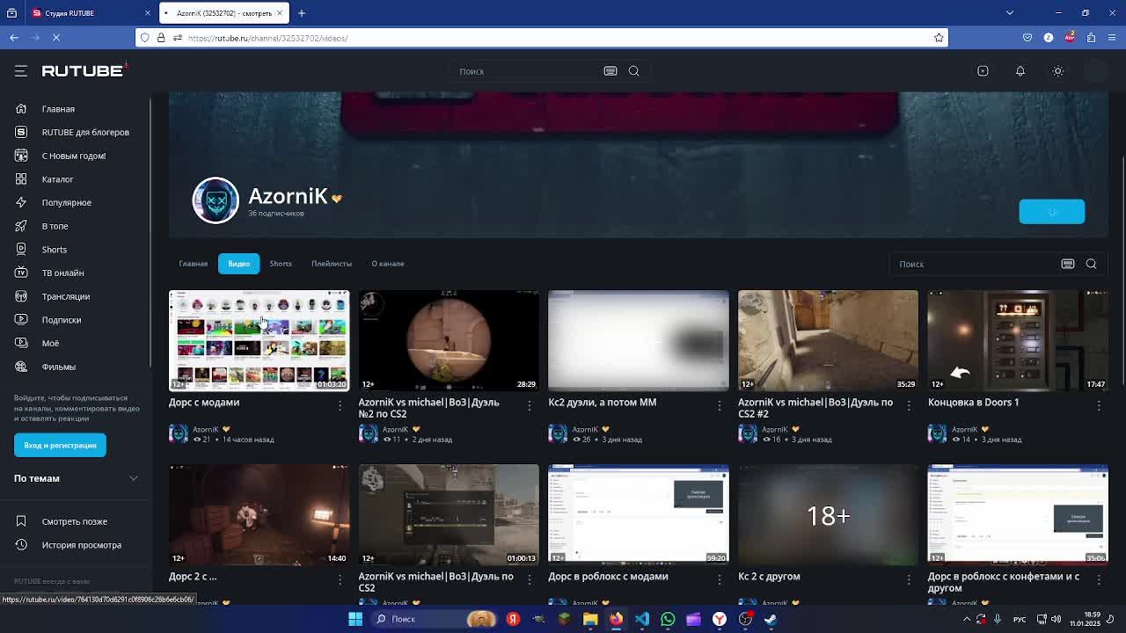Bookmark this page with the star icon

pos(939,38)
